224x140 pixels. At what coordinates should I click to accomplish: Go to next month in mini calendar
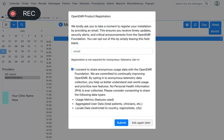click(41, 31)
